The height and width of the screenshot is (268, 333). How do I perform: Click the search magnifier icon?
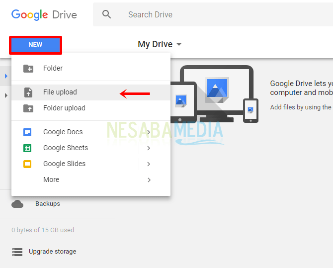pyautogui.click(x=107, y=14)
